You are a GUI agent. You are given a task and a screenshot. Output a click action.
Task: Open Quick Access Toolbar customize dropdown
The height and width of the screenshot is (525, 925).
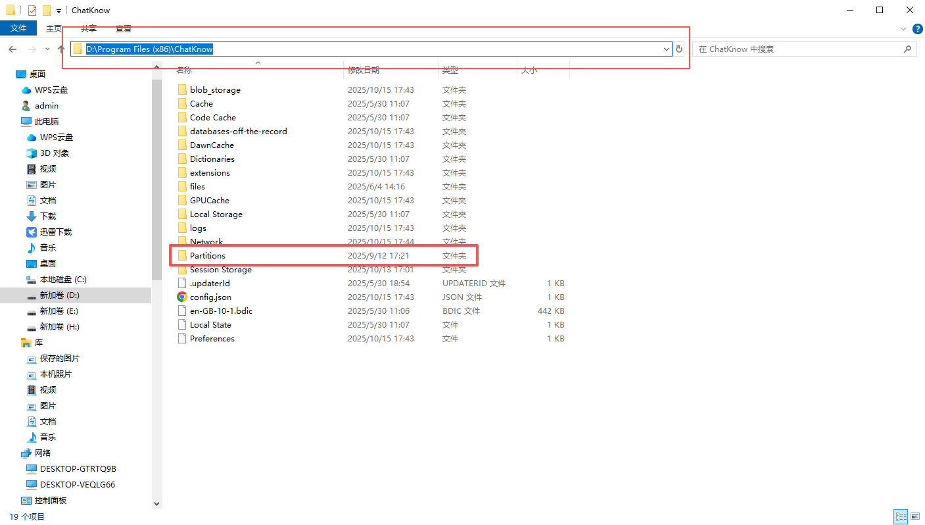[59, 11]
